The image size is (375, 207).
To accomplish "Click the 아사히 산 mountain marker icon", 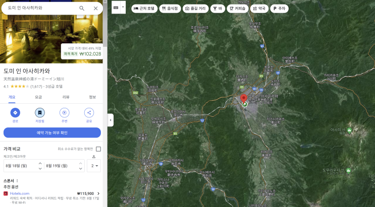I will (349, 130).
